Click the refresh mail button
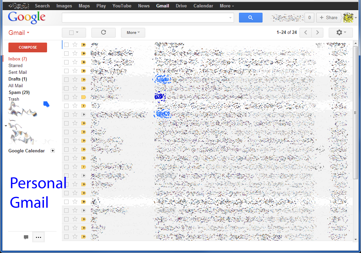 (x=104, y=33)
